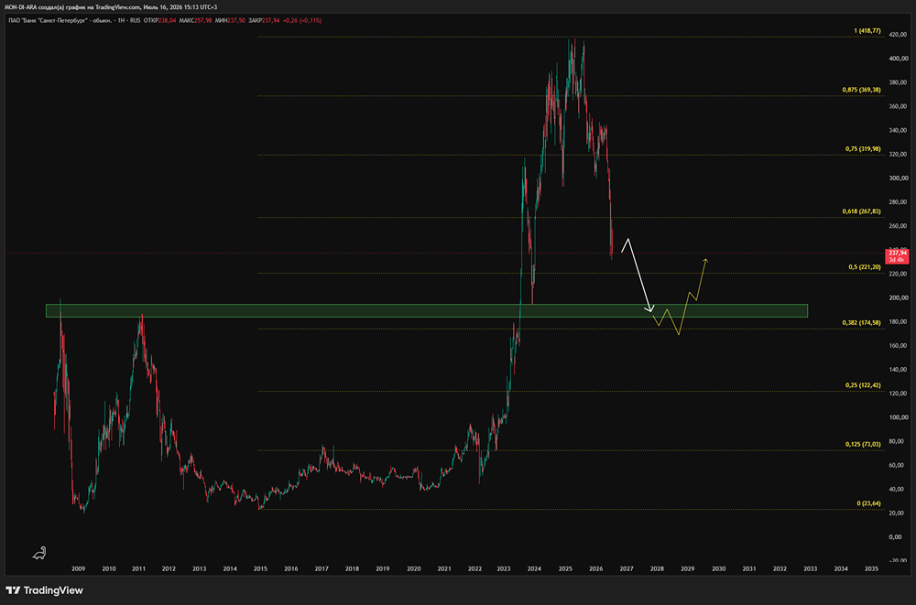Select the green horizontal support zone rectangle
The height and width of the screenshot is (605, 916).
coord(427,310)
